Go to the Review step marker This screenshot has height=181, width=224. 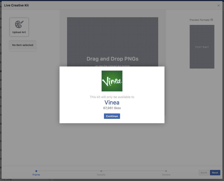[166, 171]
